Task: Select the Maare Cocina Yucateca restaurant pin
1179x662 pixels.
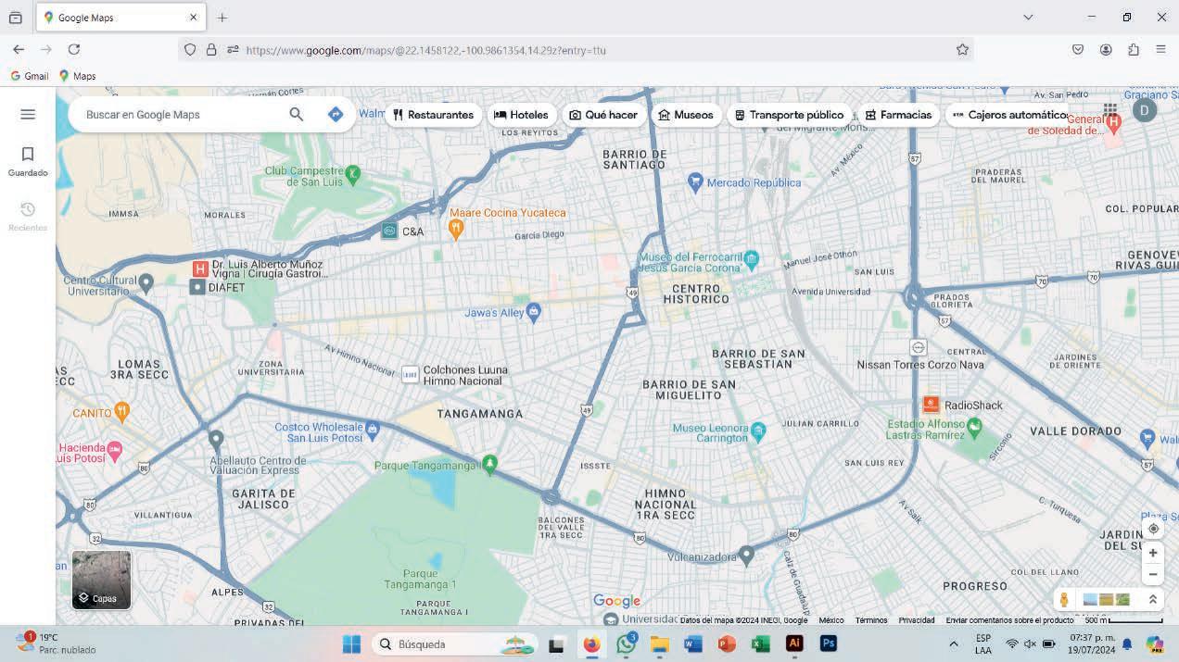Action: pos(456,228)
